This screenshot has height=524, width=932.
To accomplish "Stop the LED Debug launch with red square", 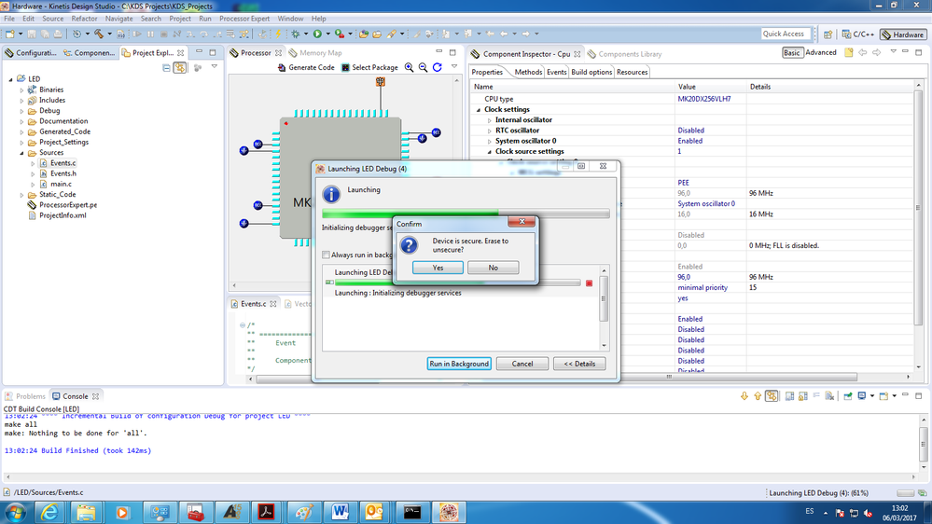I will tap(589, 283).
